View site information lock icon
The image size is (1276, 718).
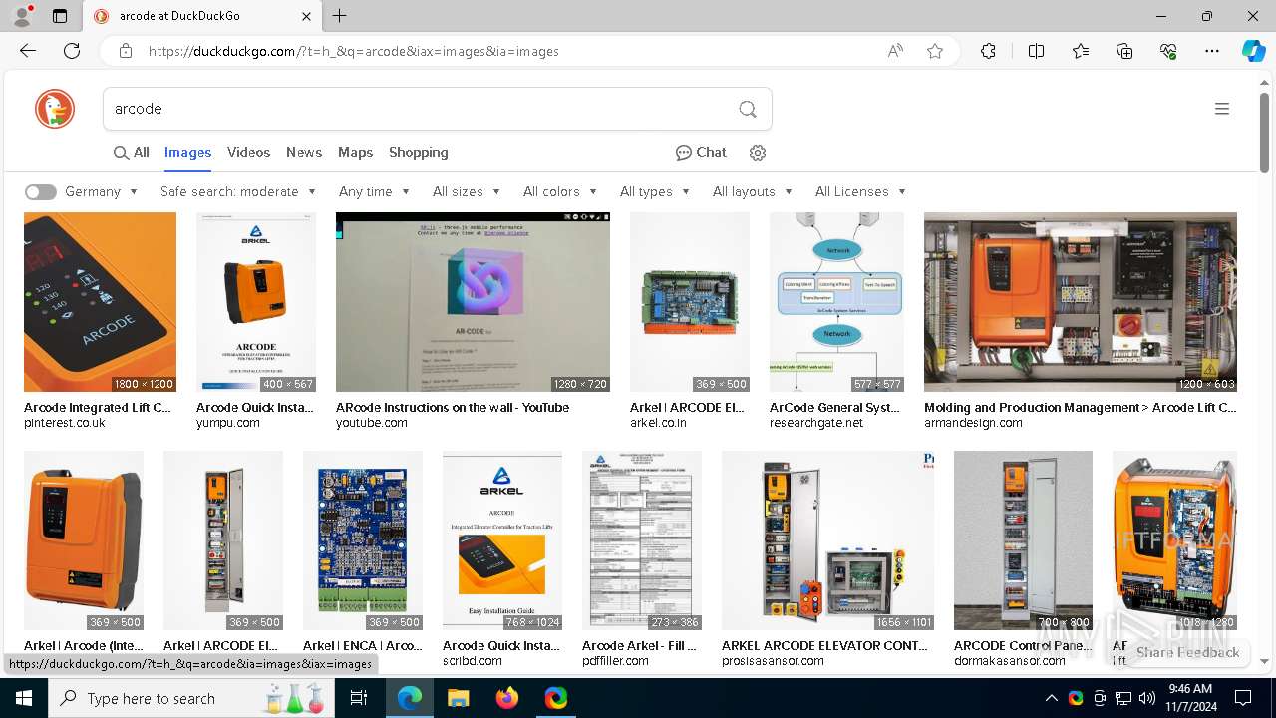click(125, 51)
